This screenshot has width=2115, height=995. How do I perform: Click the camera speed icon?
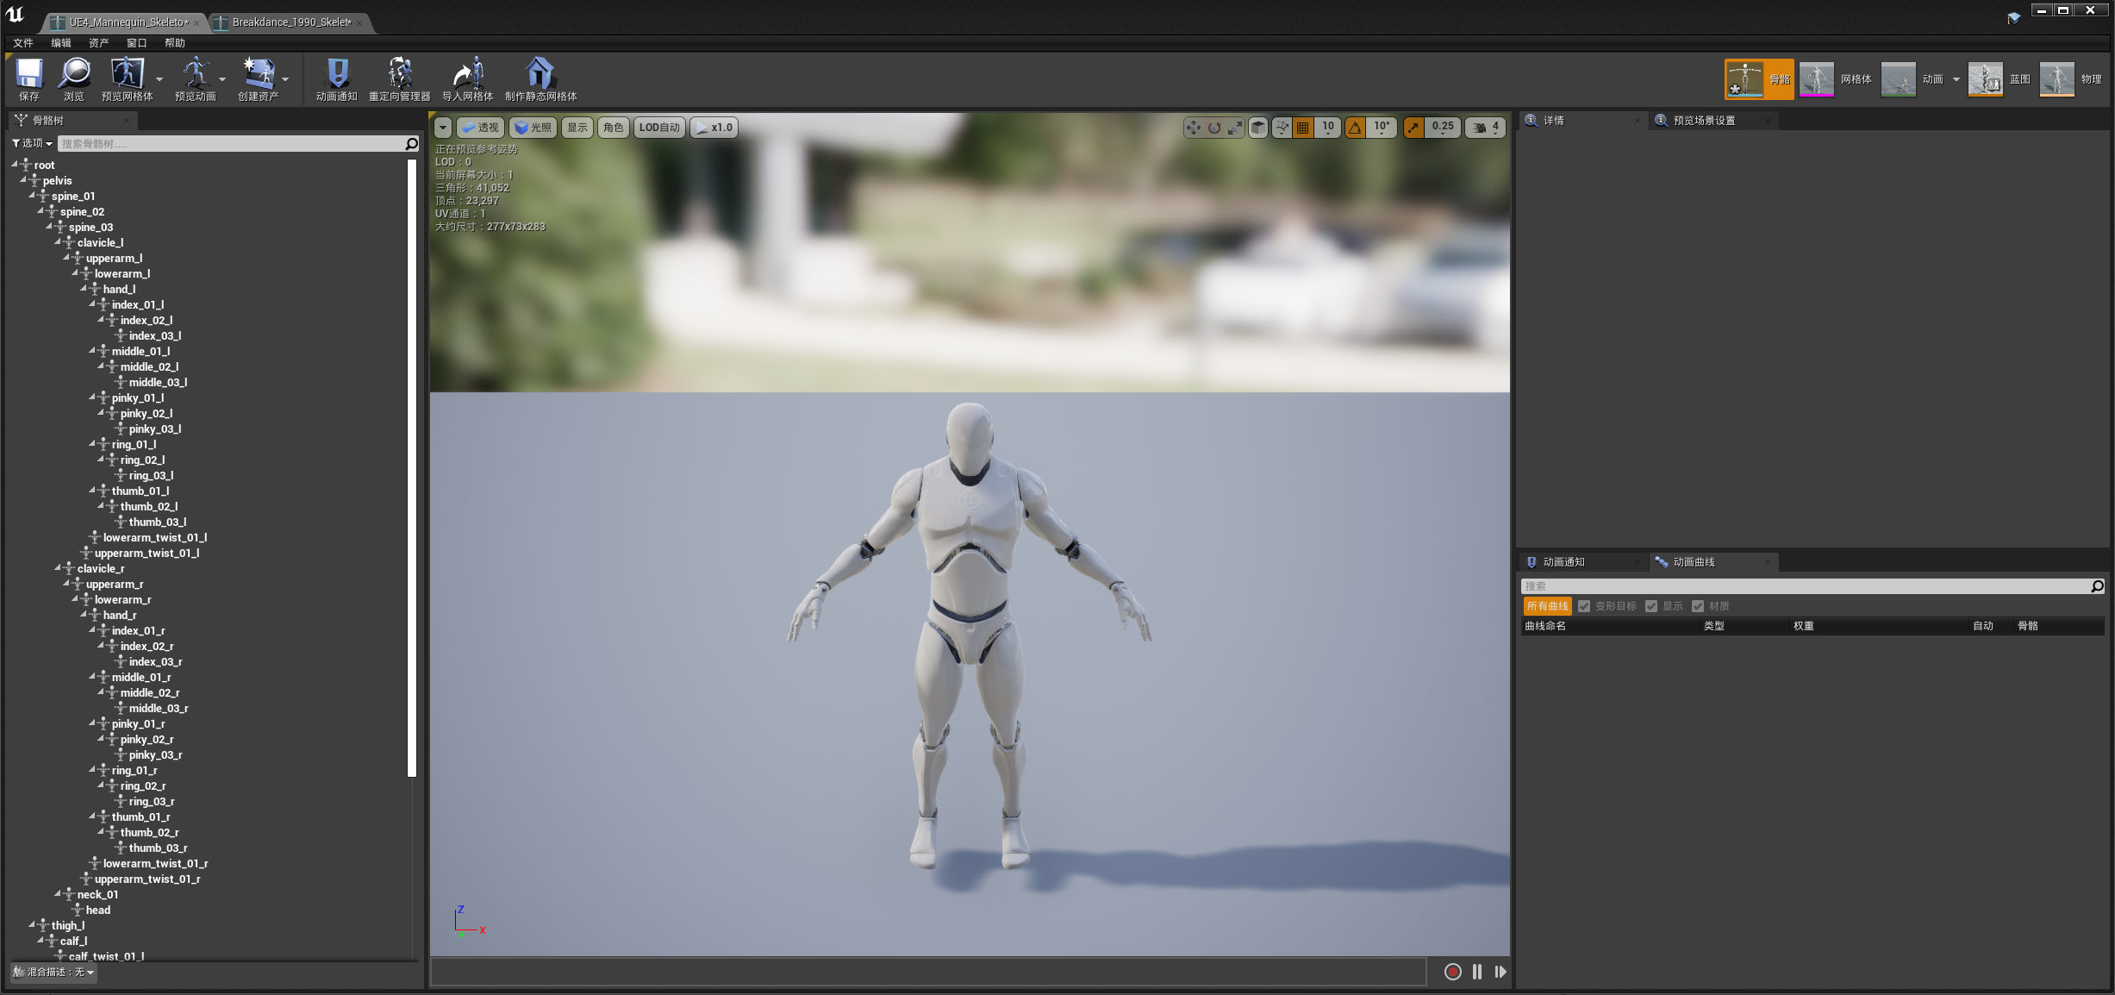(1479, 128)
